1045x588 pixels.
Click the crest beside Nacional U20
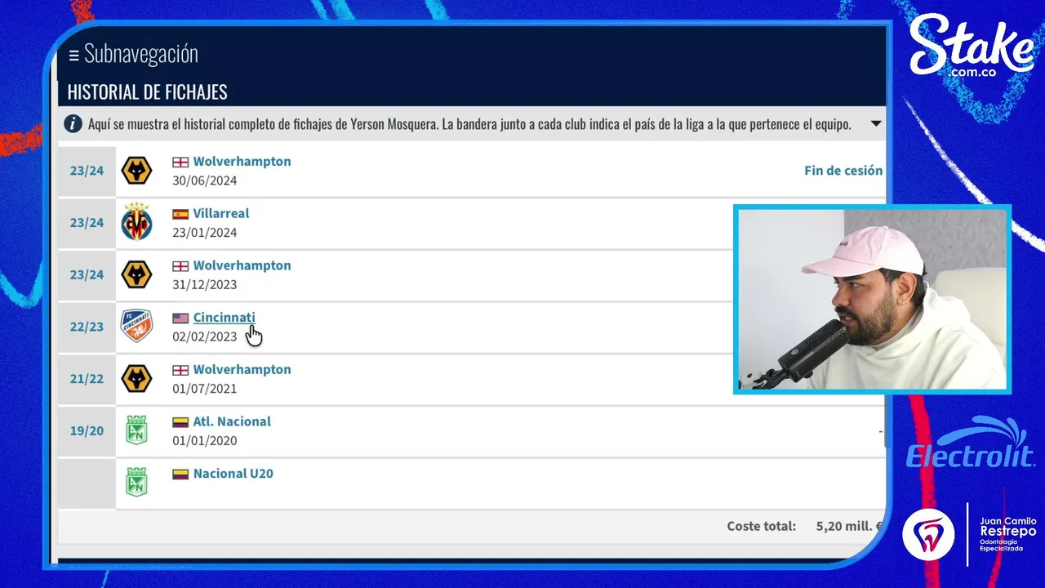136,482
